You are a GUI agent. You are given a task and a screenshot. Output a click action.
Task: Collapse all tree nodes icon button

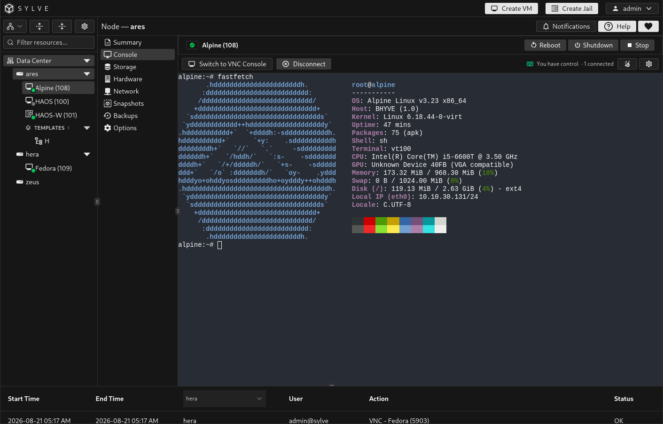coord(62,26)
